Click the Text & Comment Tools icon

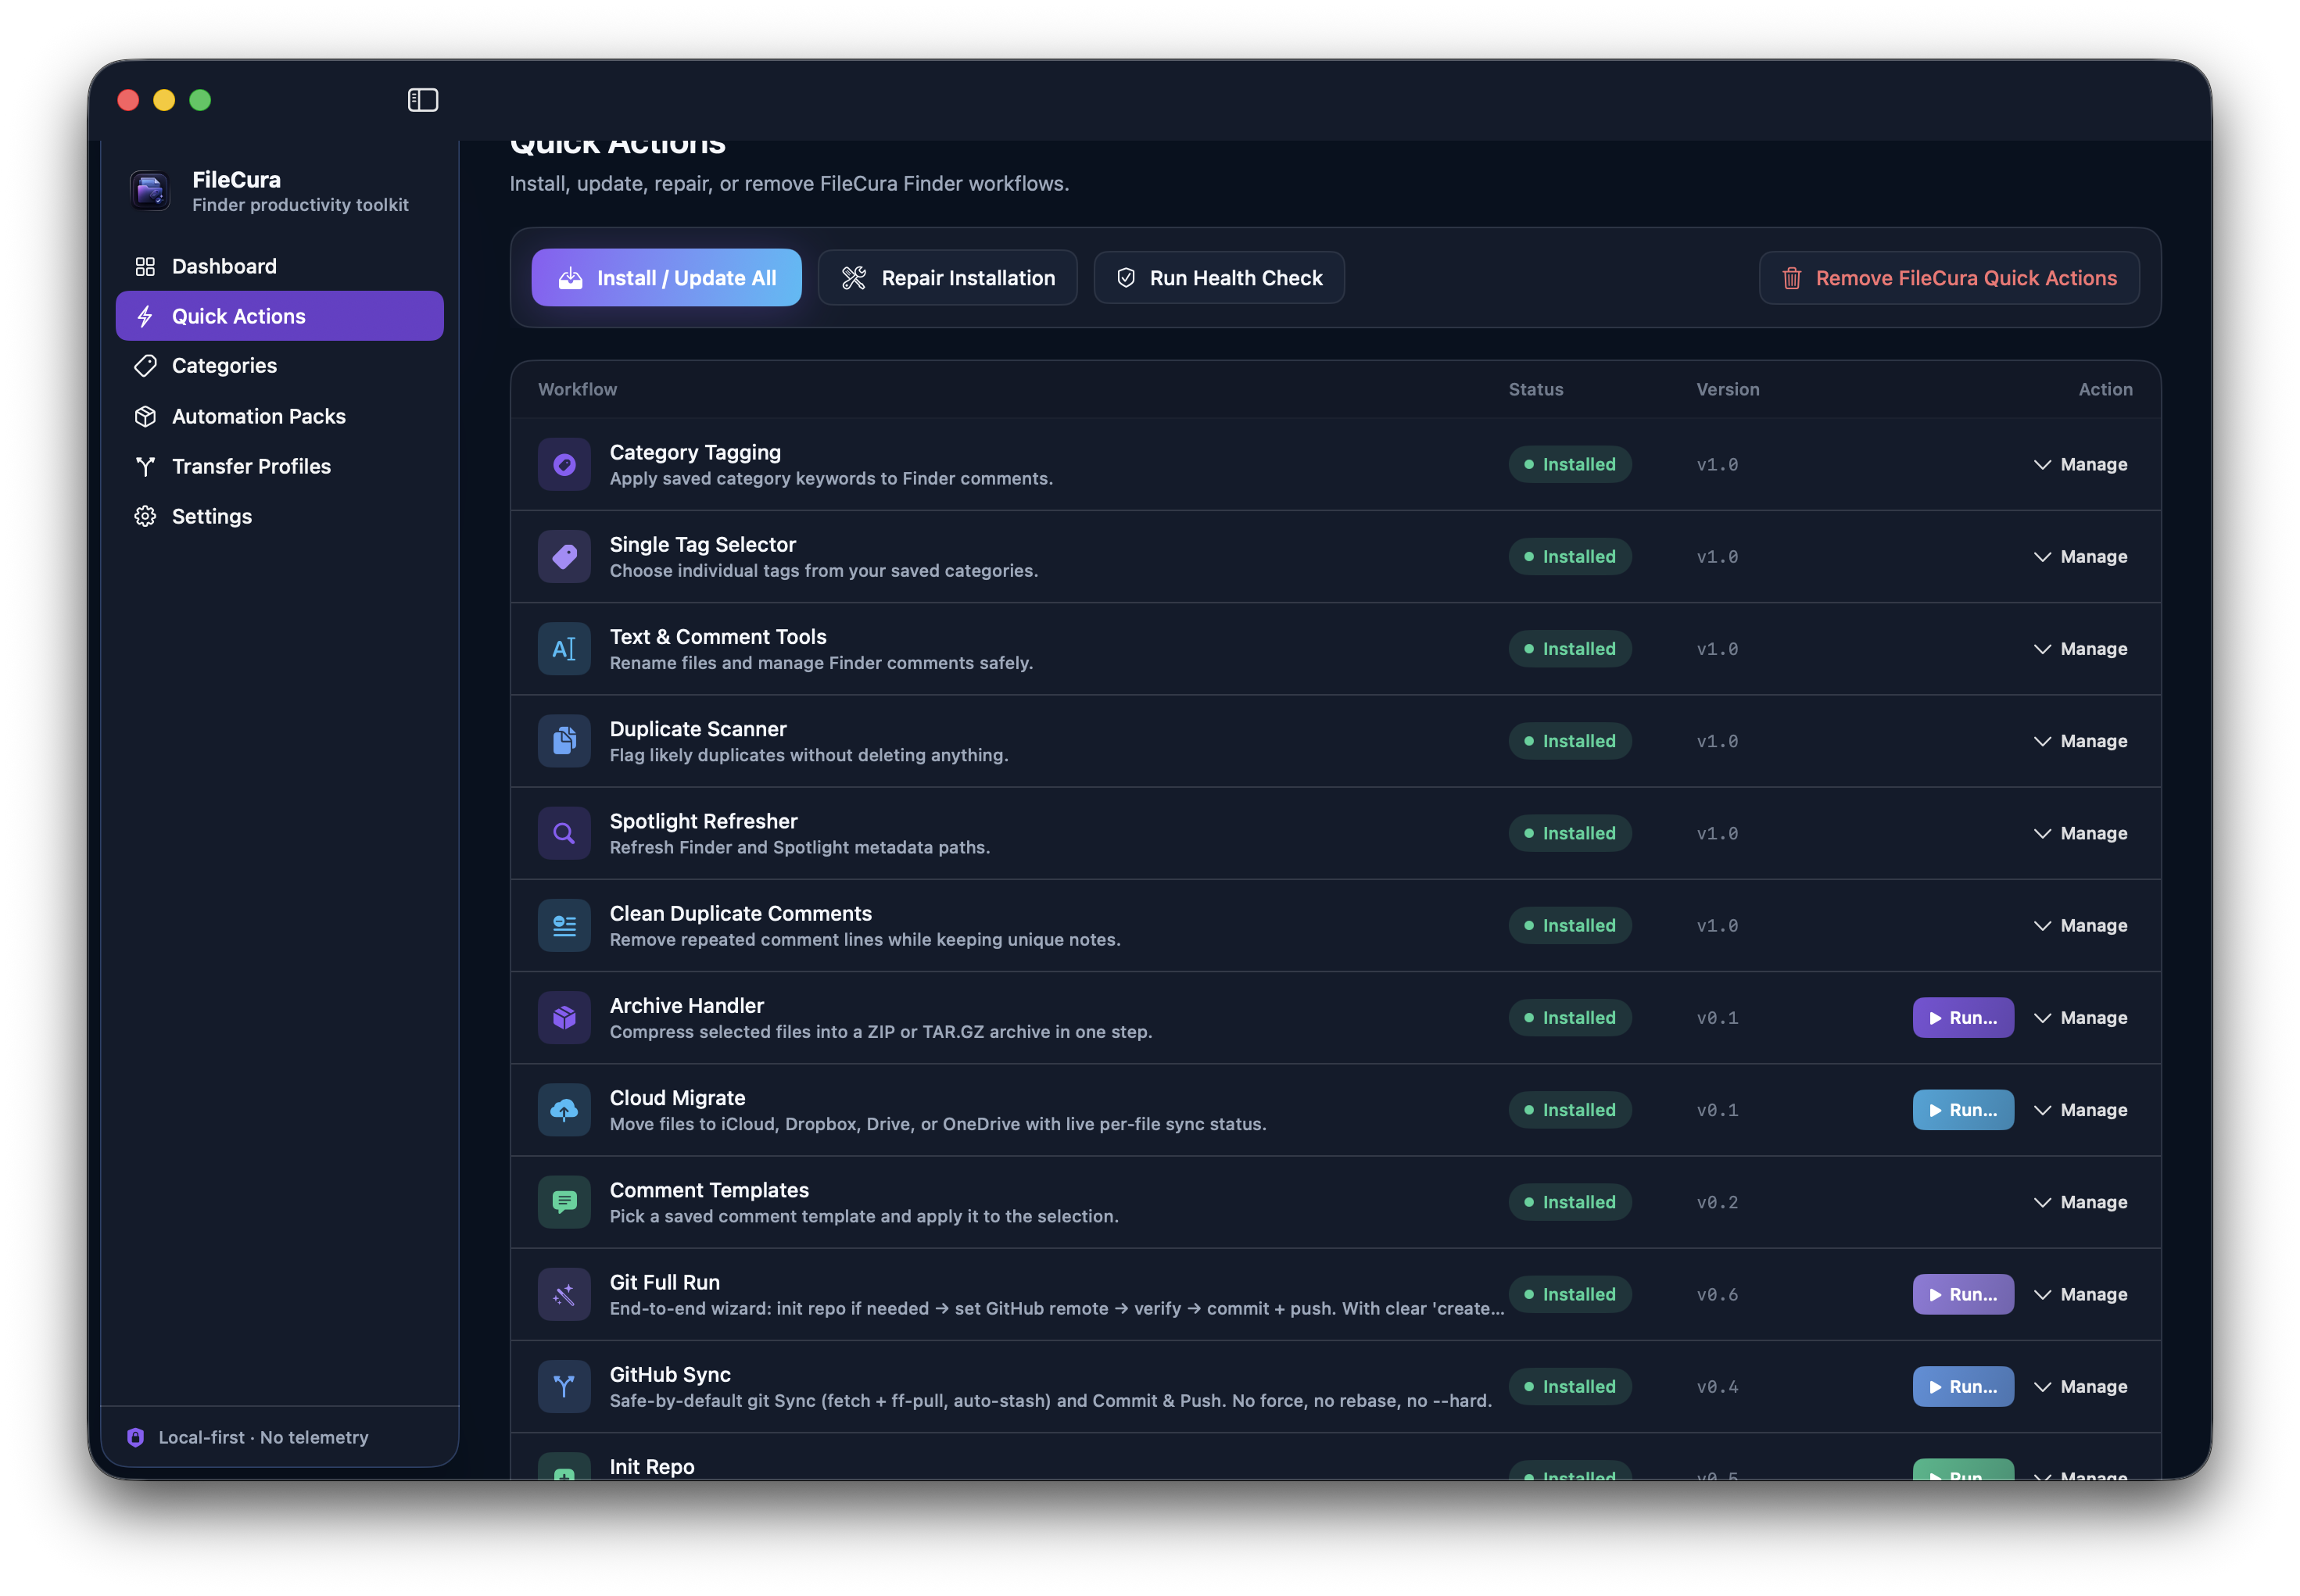point(564,649)
